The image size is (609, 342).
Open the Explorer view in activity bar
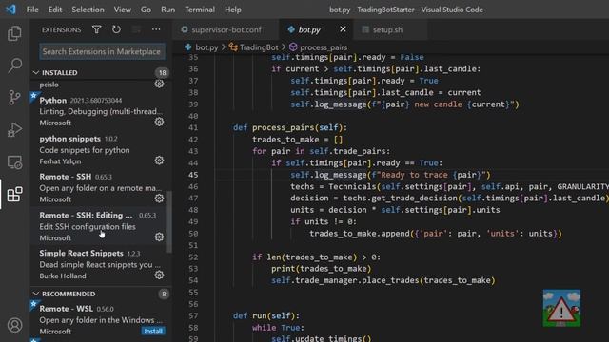(15, 33)
